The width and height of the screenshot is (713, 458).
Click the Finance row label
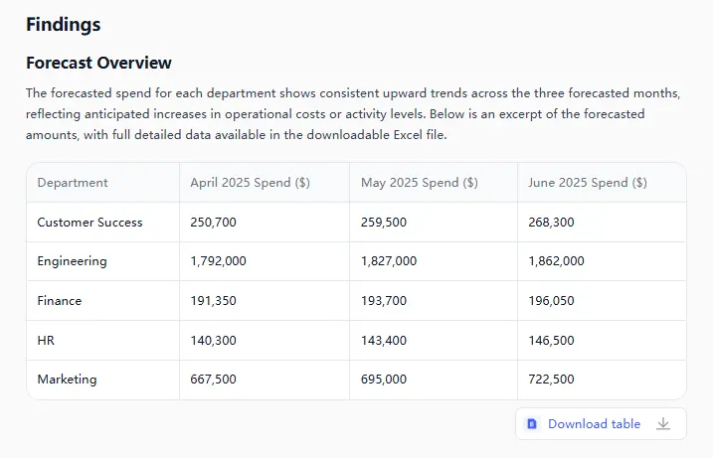point(59,301)
